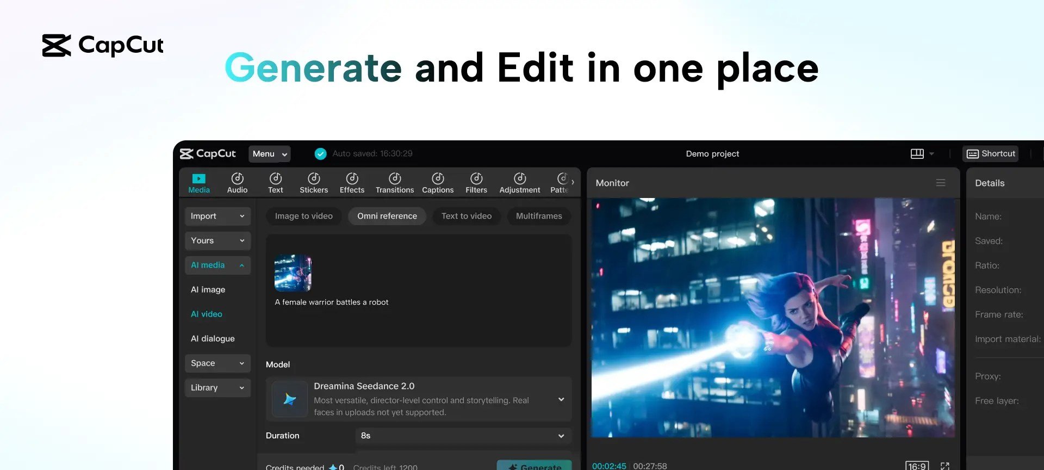The width and height of the screenshot is (1044, 470).
Task: Open the Effects panel
Action: [x=352, y=183]
